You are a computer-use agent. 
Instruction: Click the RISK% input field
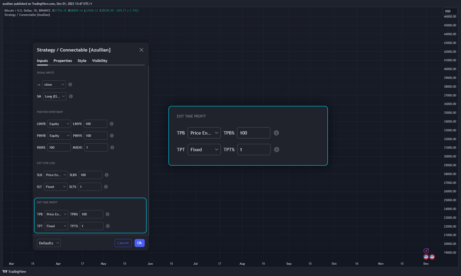pyautogui.click(x=59, y=147)
